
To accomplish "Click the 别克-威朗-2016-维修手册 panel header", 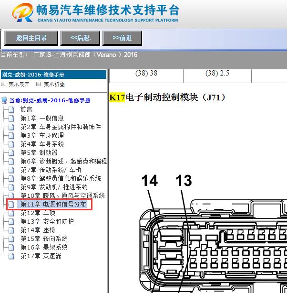I will [x=53, y=75].
